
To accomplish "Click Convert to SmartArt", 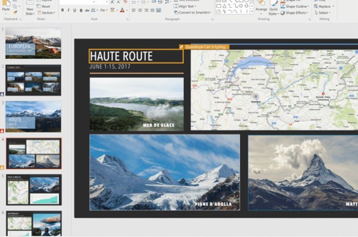I will 192,13.
